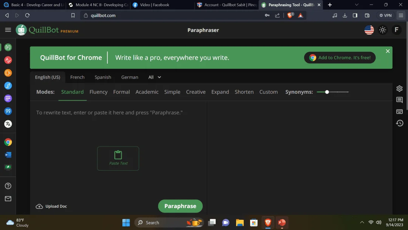Open the Citation Generator quote icon
This screenshot has height=230, width=408.
pos(8,111)
